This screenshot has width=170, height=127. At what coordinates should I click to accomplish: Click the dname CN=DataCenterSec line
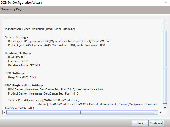tap(97, 104)
